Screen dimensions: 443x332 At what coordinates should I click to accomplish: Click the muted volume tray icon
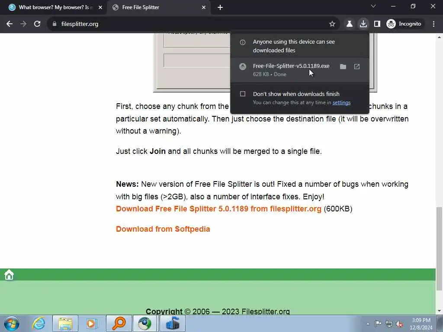coord(399,324)
